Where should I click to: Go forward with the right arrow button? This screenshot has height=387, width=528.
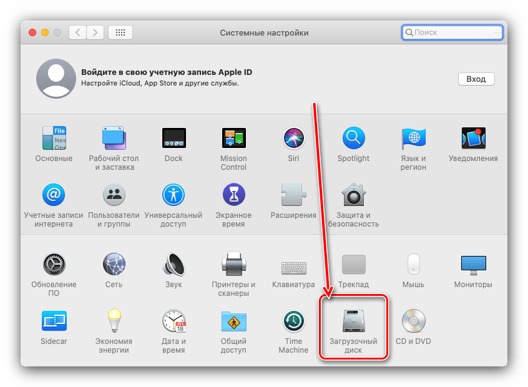[95, 32]
